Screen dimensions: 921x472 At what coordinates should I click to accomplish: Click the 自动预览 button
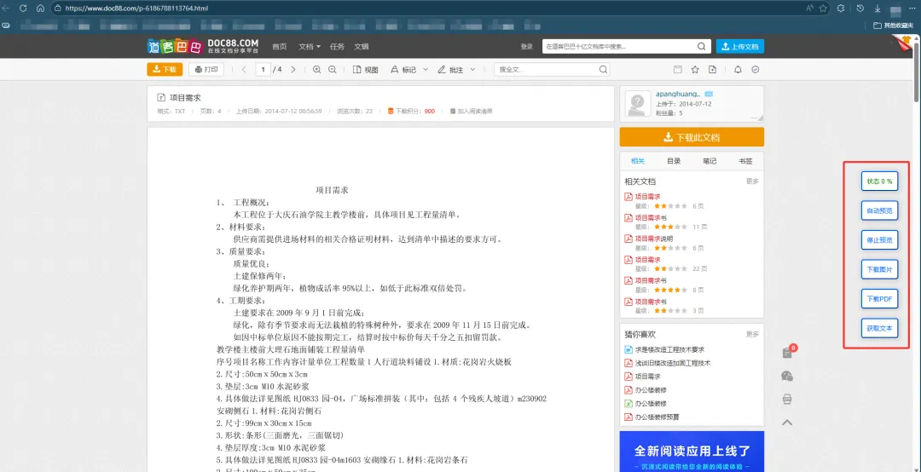tap(880, 210)
